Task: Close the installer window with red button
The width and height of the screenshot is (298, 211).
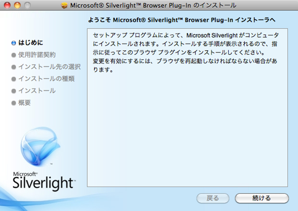Action: point(7,5)
